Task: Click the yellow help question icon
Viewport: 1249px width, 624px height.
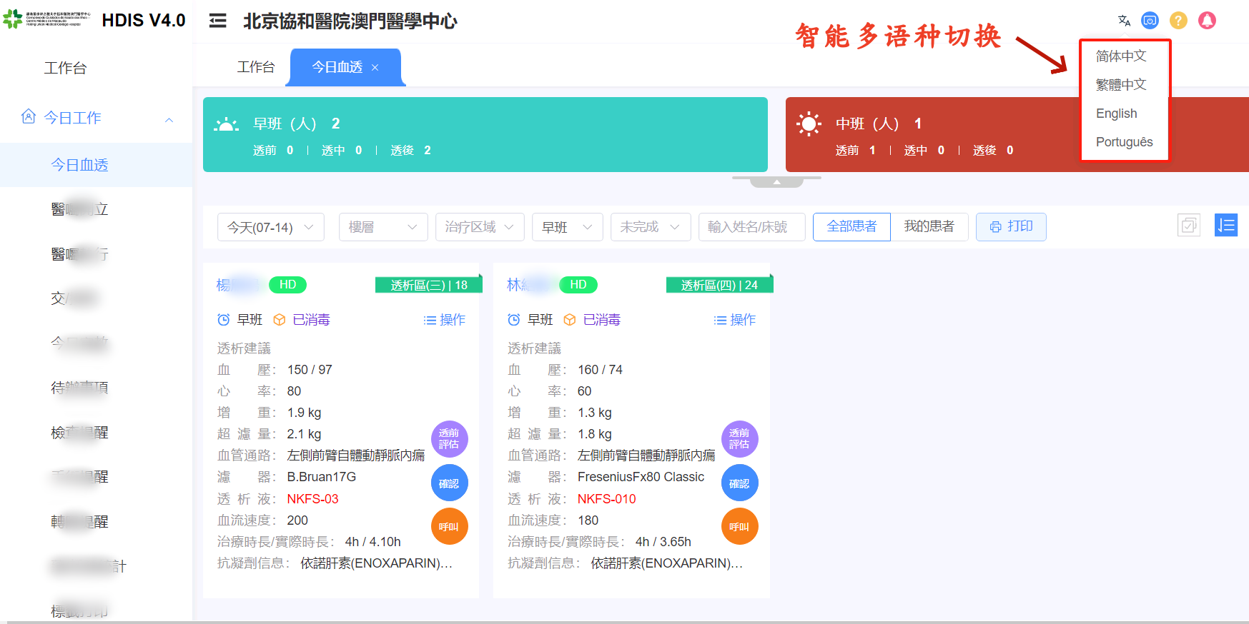Action: (x=1178, y=21)
